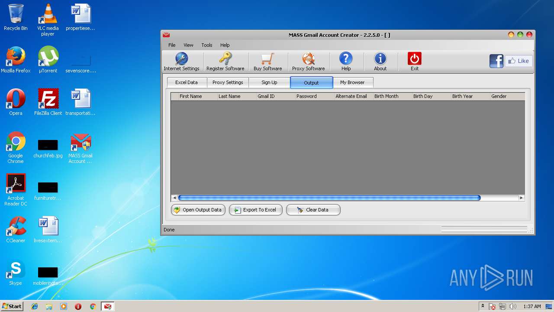Open the Help menu in menu bar

[225, 45]
